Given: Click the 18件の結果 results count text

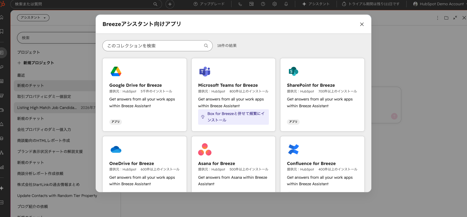Looking at the screenshot, I should pyautogui.click(x=227, y=46).
